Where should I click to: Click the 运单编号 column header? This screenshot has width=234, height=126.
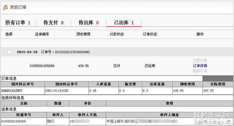(x=42, y=34)
